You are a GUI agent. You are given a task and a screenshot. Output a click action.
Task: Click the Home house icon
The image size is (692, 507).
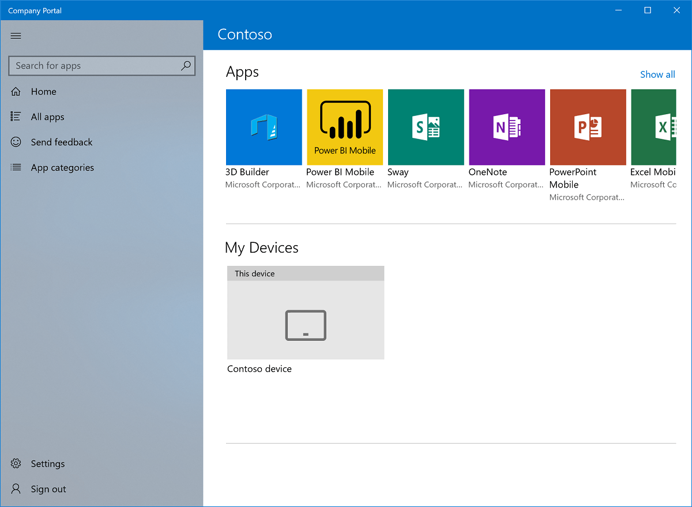point(16,91)
